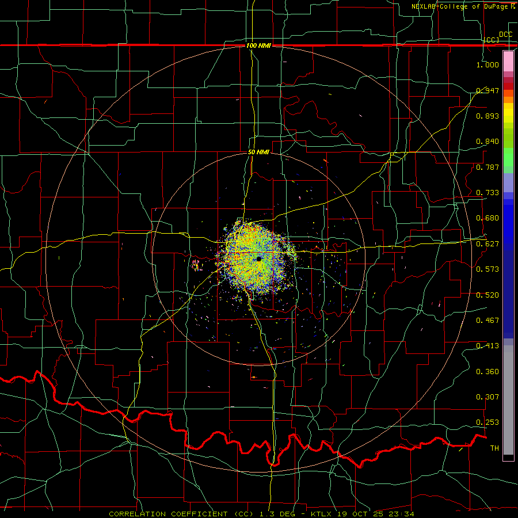Click the 0.253 scale value
The width and height of the screenshot is (518, 518).
click(x=487, y=422)
